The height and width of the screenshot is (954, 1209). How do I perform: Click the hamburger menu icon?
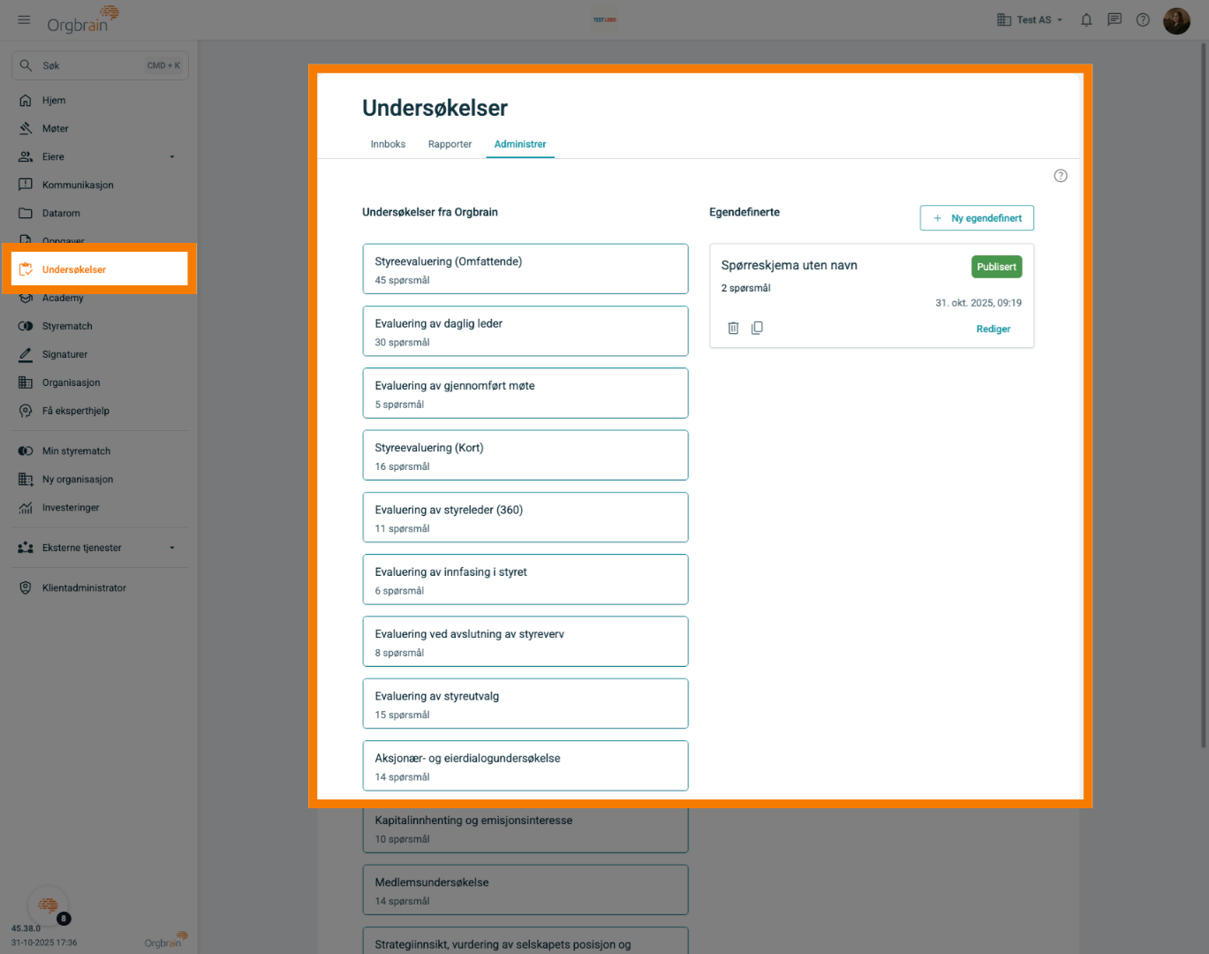tap(24, 19)
